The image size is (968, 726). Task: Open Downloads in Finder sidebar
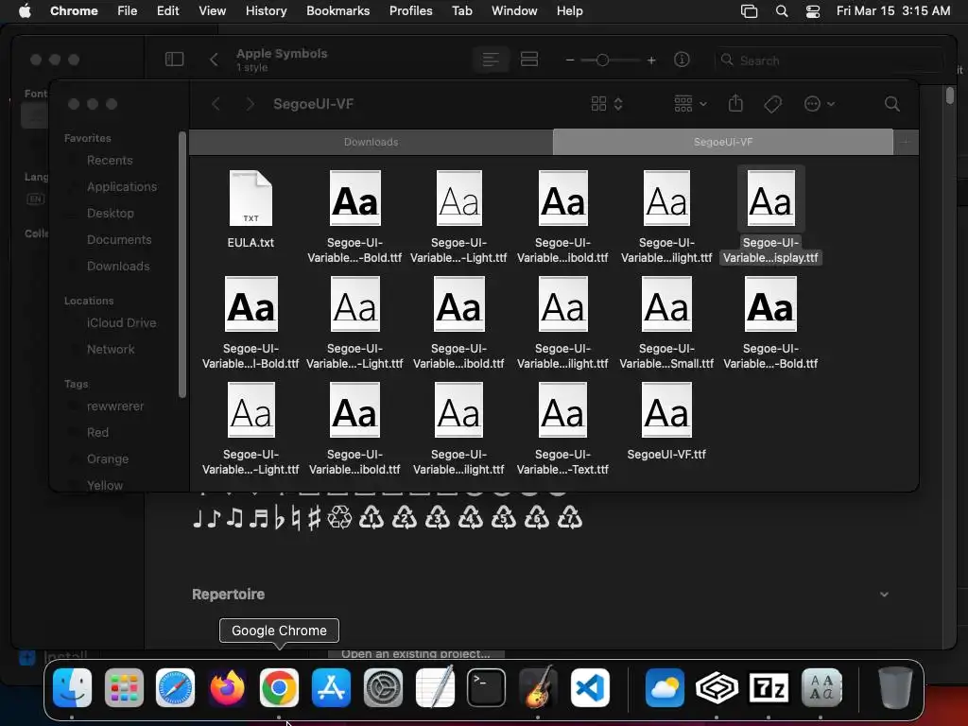(x=118, y=266)
